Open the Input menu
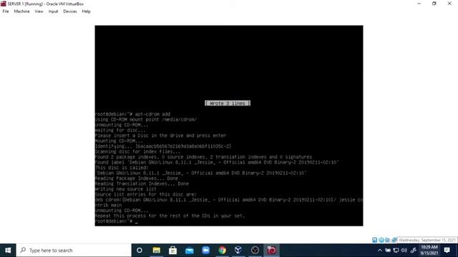The height and width of the screenshot is (257, 458). 53,11
